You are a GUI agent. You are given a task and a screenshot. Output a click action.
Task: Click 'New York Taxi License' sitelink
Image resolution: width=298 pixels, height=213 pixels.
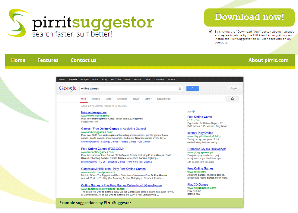coord(140,162)
